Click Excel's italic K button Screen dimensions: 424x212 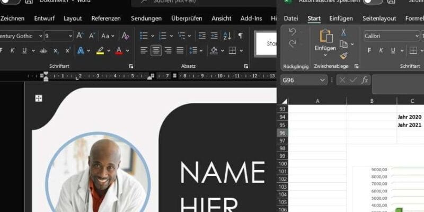[x=382, y=50]
